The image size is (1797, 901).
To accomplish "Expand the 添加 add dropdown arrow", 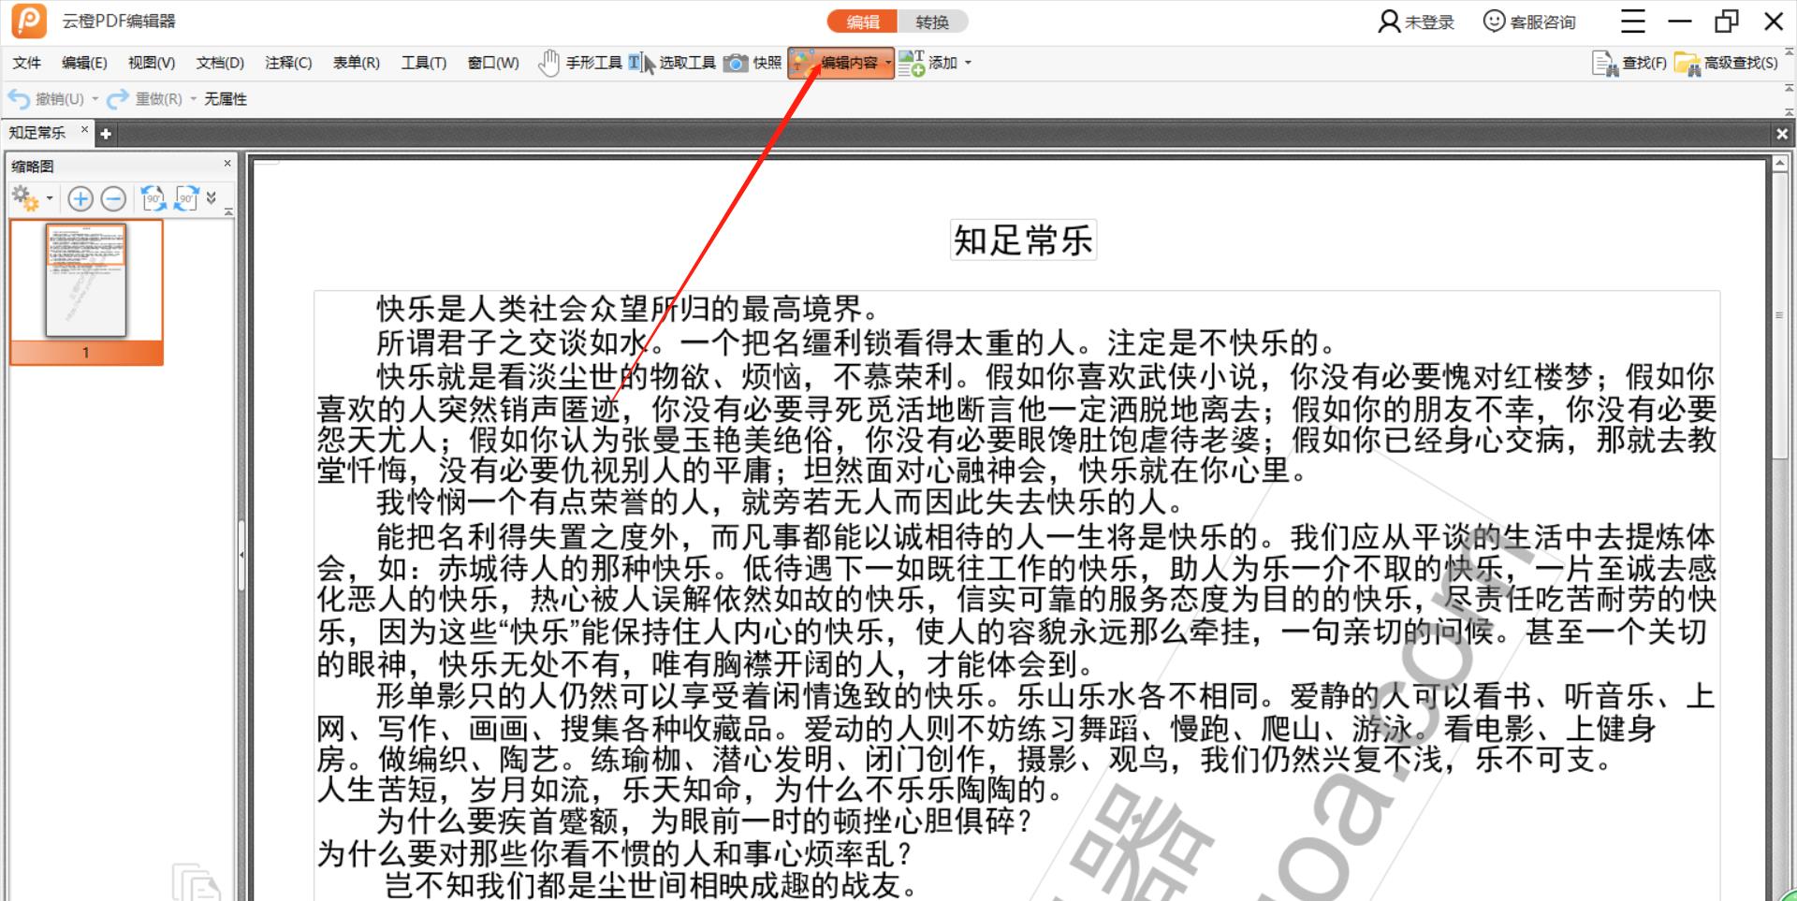I will (x=968, y=63).
